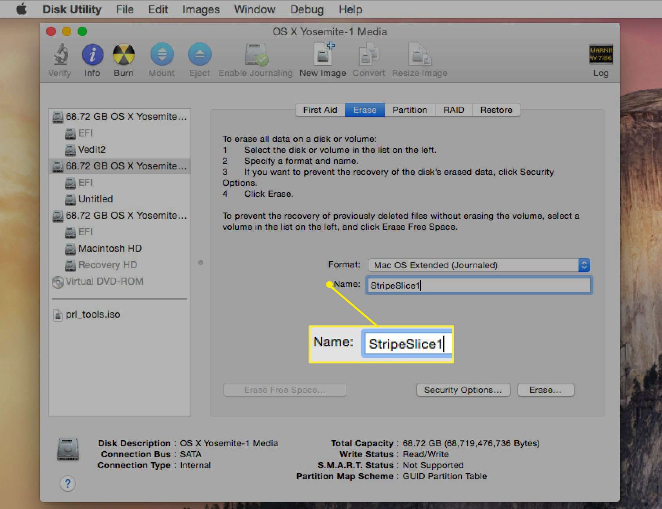
Task: Select the EFI partition under Vedit2's disk
Action: tap(120, 133)
